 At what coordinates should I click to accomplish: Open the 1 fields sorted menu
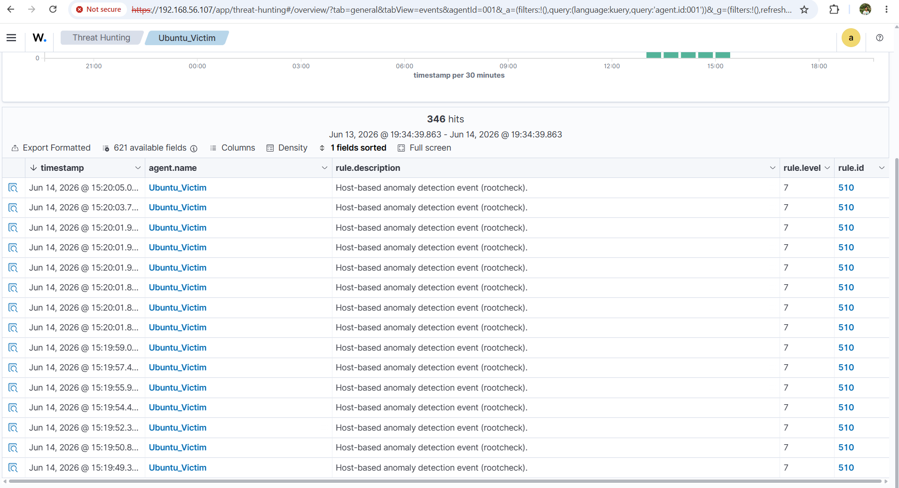coord(353,148)
